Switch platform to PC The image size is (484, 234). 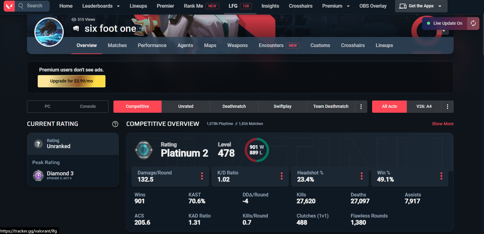(x=48, y=106)
